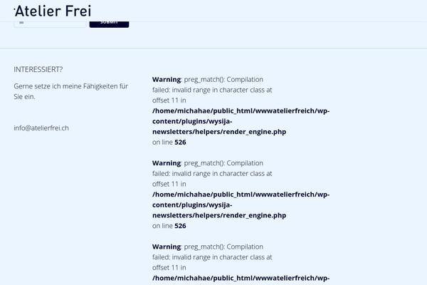Click the 'Gerne setze ich meine Fähigkeiten' paragraph

pos(70,91)
